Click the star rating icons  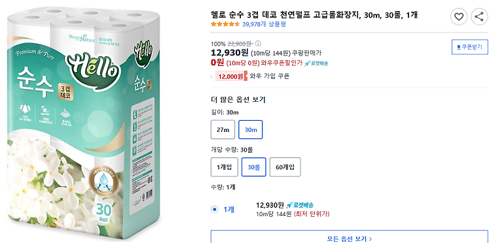pyautogui.click(x=225, y=24)
